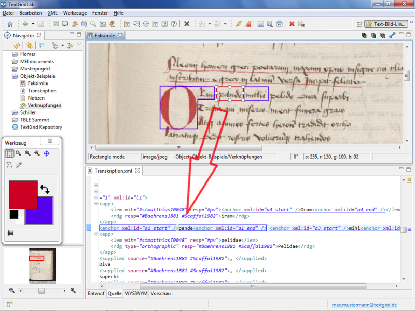
Task: Select the blue pan/move tool in Werkzeug
Action: [47, 153]
